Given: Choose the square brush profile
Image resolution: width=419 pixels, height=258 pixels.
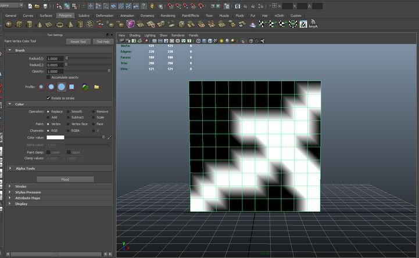Looking at the screenshot, I should [71, 87].
